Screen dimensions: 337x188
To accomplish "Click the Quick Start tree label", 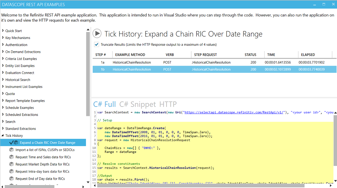I will tap(14, 31).
